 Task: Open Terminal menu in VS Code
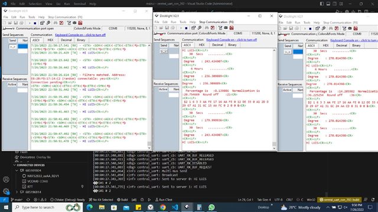pos(80,4)
